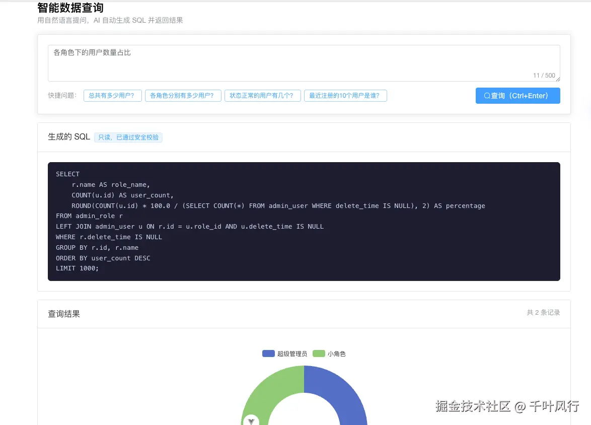Click the 小角色 legend label
Image resolution: width=591 pixels, height=425 pixels.
(337, 353)
